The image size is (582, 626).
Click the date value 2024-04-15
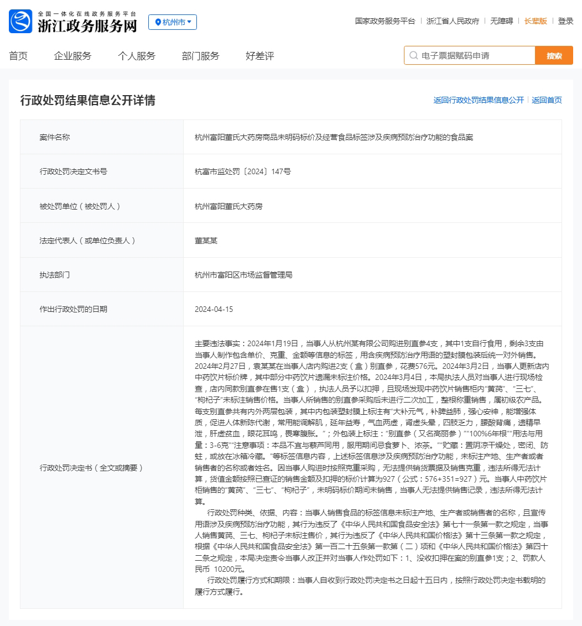coord(214,310)
